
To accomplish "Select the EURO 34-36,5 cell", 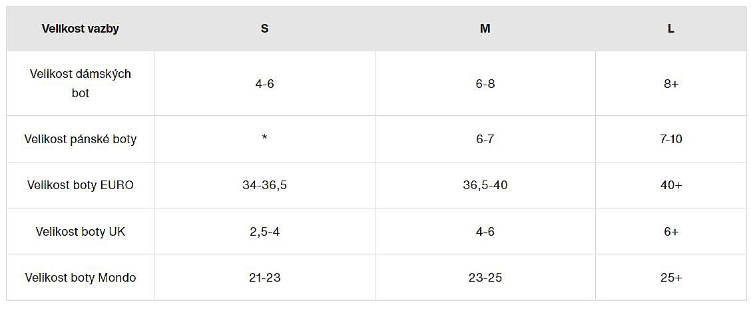I will coord(264,185).
